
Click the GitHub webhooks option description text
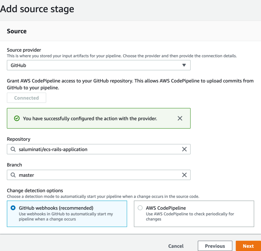coord(66,217)
